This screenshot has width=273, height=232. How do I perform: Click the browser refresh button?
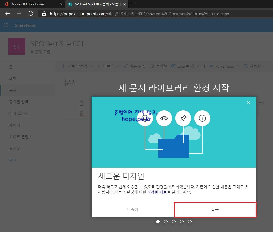(x=31, y=14)
